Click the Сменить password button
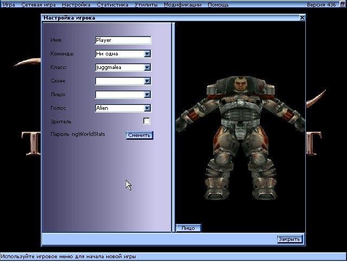Screen dimensions: 347x262 [139, 135]
